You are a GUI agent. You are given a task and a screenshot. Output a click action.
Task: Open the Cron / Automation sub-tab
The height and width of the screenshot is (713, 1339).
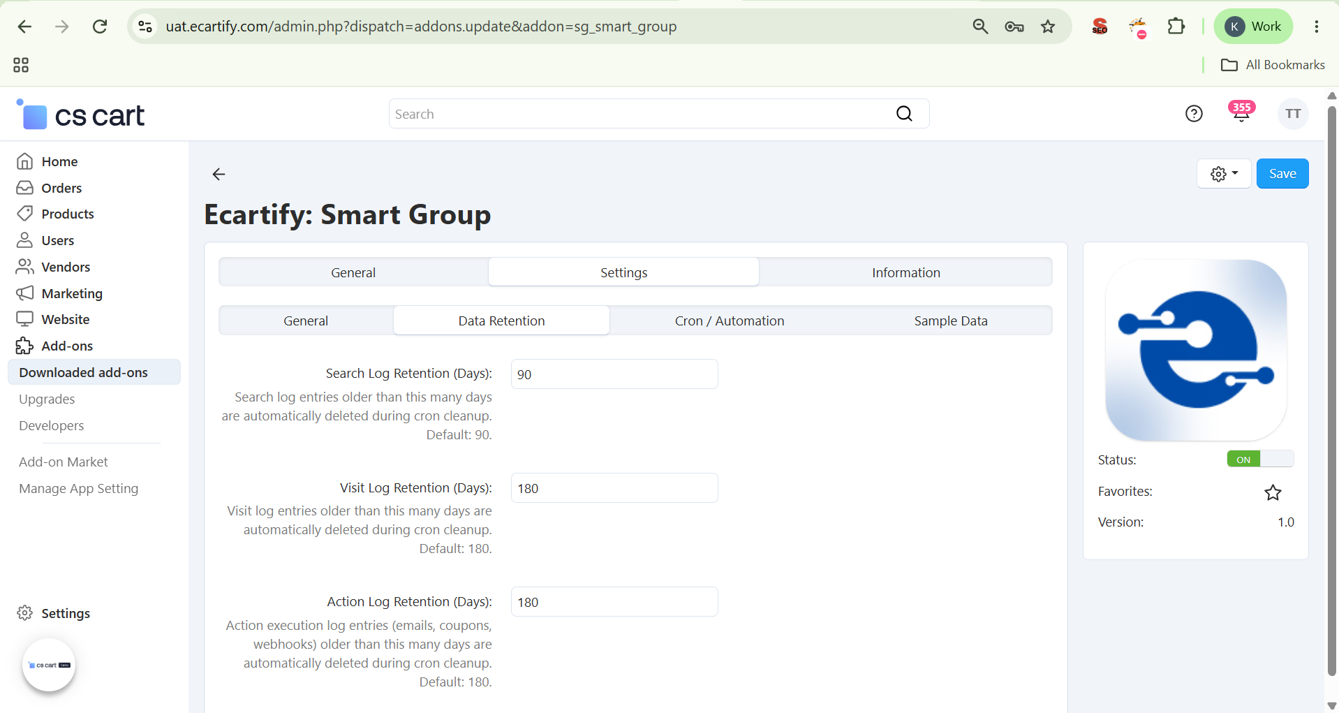coord(730,321)
